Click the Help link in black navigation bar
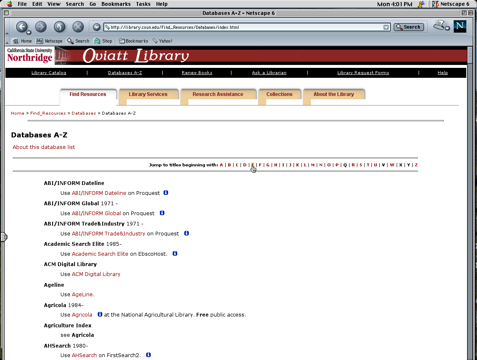Image resolution: width=477 pixels, height=360 pixels. click(443, 73)
